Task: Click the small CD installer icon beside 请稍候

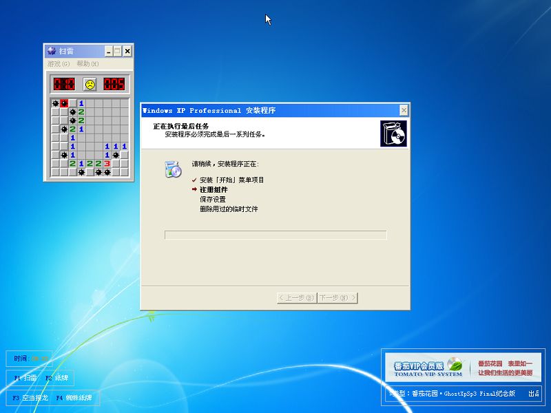Action: pyautogui.click(x=173, y=169)
